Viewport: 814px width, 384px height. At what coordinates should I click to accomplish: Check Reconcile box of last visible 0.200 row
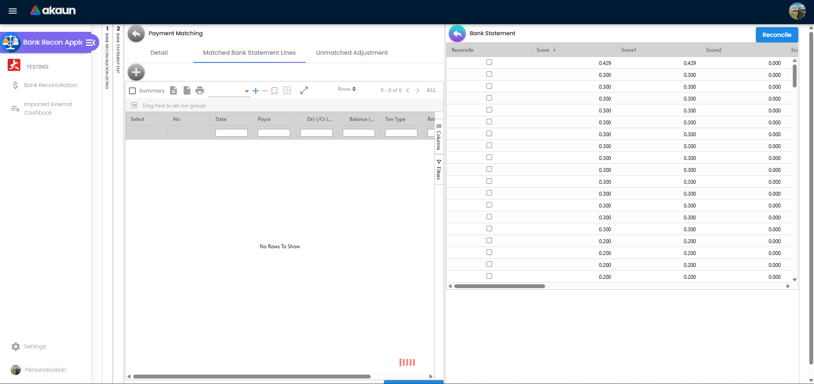489,276
